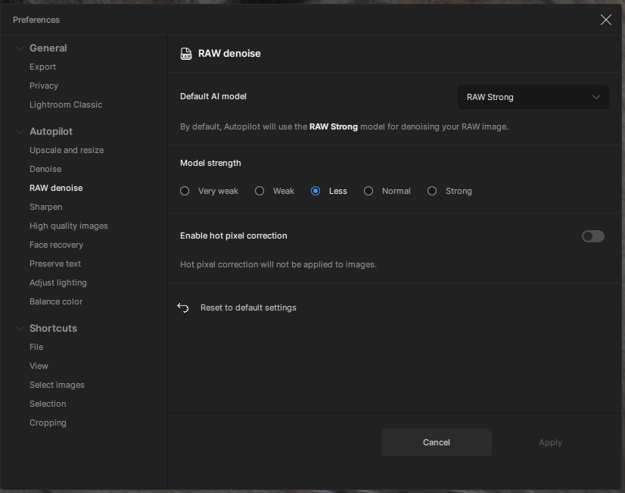The image size is (625, 493).
Task: Collapse the Autopilot section chevron
Action: click(x=19, y=132)
